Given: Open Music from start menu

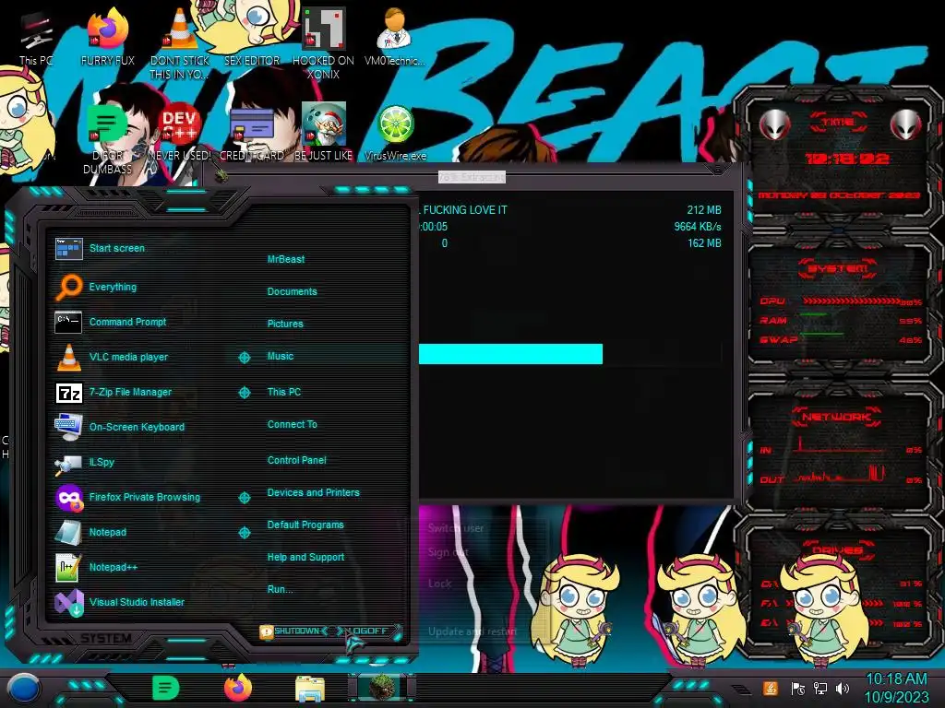Looking at the screenshot, I should (x=281, y=357).
